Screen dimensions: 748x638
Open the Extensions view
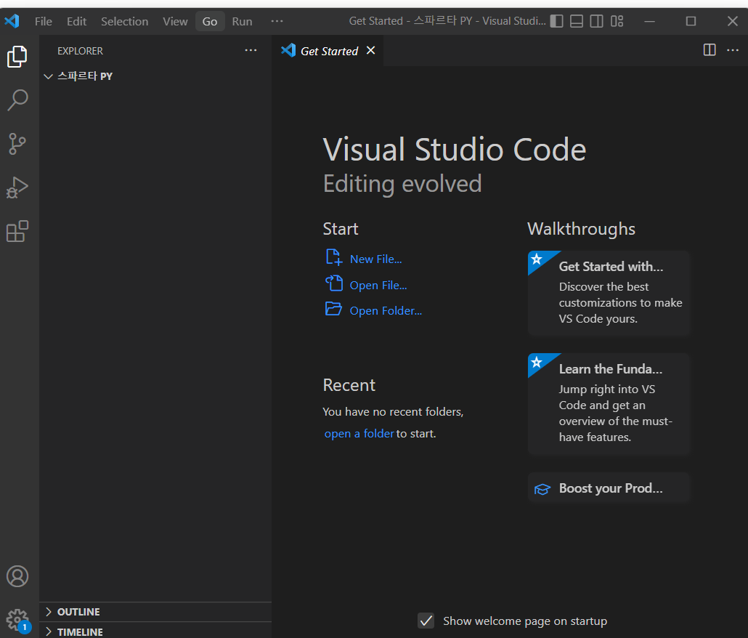point(17,231)
